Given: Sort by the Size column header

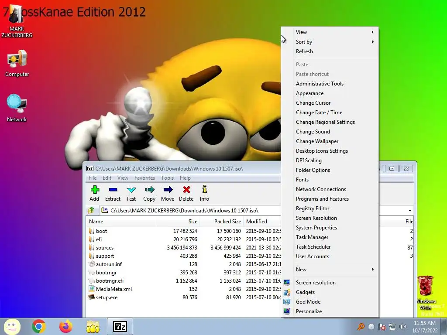Looking at the screenshot, I should [x=178, y=221].
